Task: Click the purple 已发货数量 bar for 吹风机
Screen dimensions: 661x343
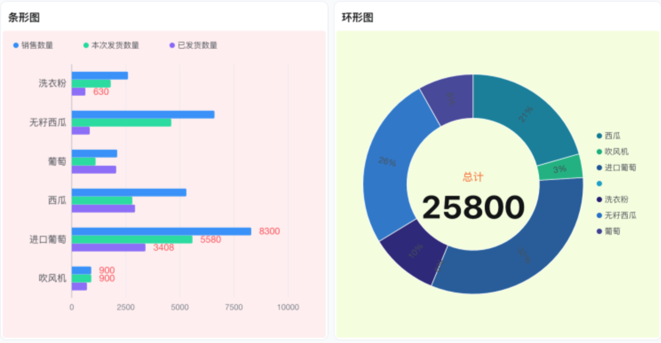Action: click(x=80, y=286)
